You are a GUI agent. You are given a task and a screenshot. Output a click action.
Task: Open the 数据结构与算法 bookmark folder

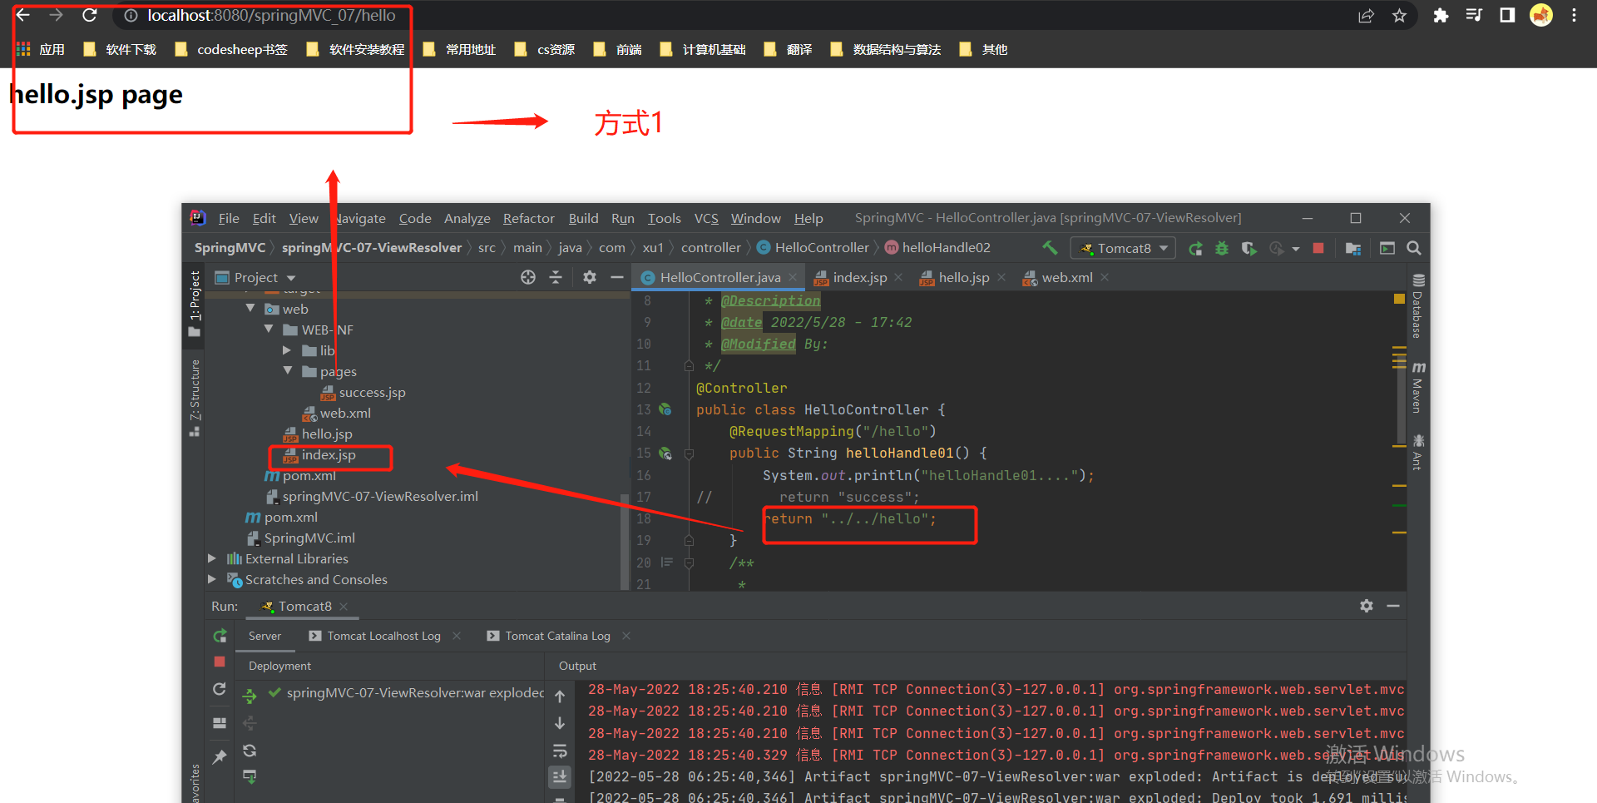886,49
